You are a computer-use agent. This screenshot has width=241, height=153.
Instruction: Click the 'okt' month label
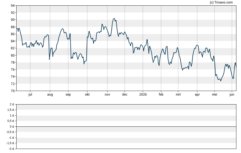(87, 95)
